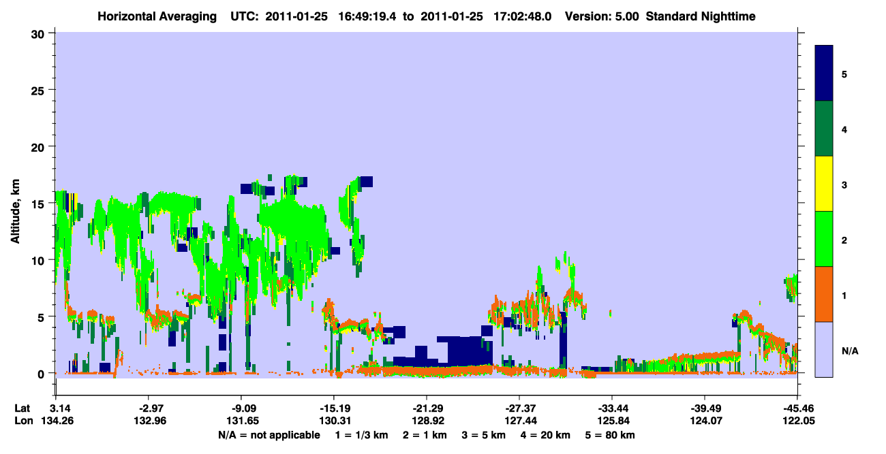886x454 pixels.
Task: Click the lavender N/A colorbar segment
Action: (x=824, y=348)
